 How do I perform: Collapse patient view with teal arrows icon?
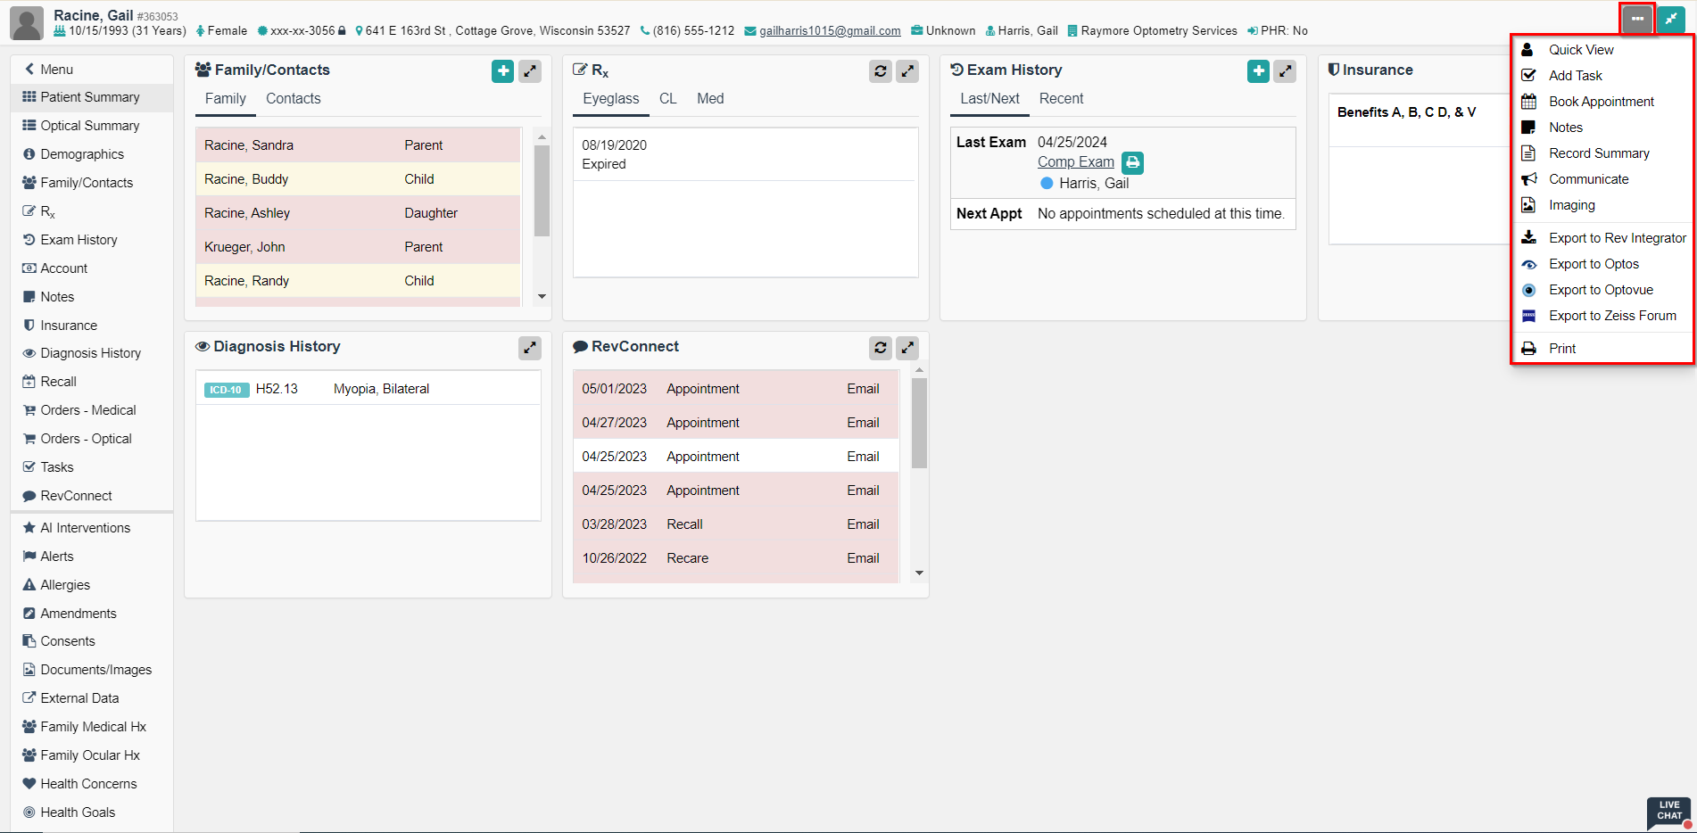click(1670, 19)
